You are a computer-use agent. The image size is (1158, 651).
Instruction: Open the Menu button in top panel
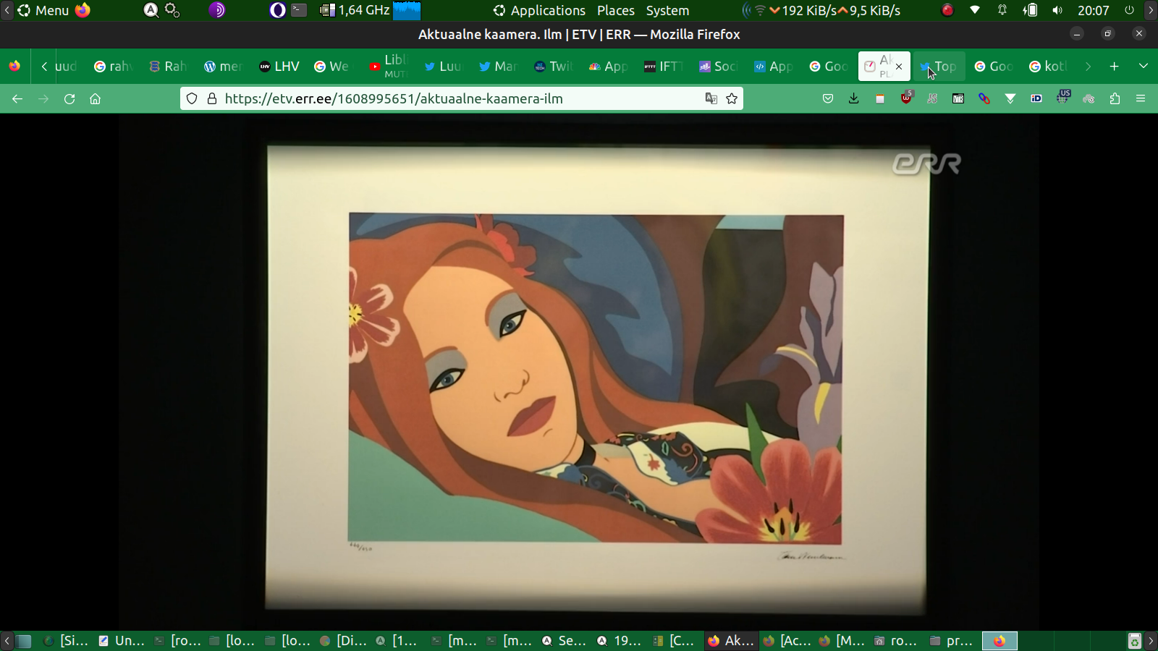[x=44, y=10]
